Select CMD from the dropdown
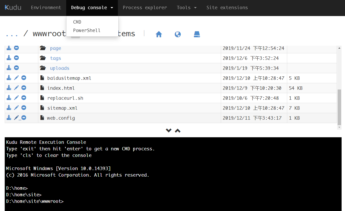Viewport: 345px width, 211px height. (x=77, y=22)
